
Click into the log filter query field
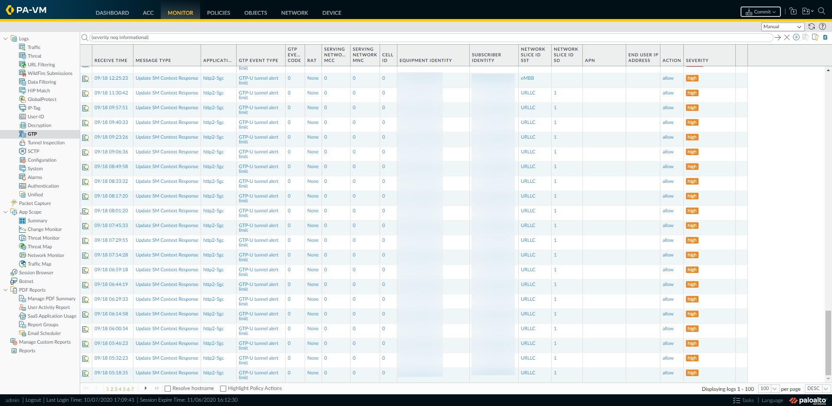click(x=429, y=37)
